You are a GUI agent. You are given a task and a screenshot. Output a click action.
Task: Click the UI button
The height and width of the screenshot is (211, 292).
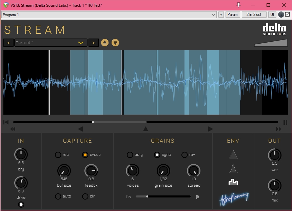pos(272,15)
